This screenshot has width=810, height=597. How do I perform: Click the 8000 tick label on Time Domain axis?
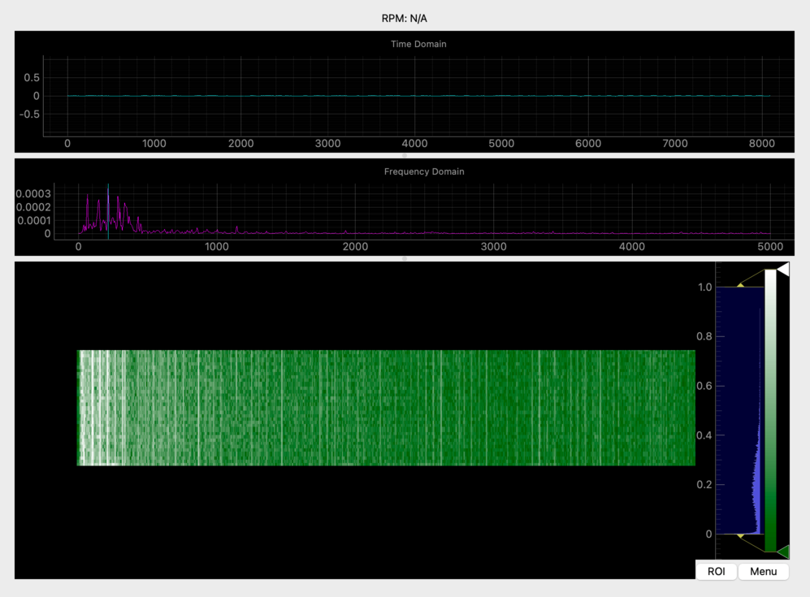761,144
